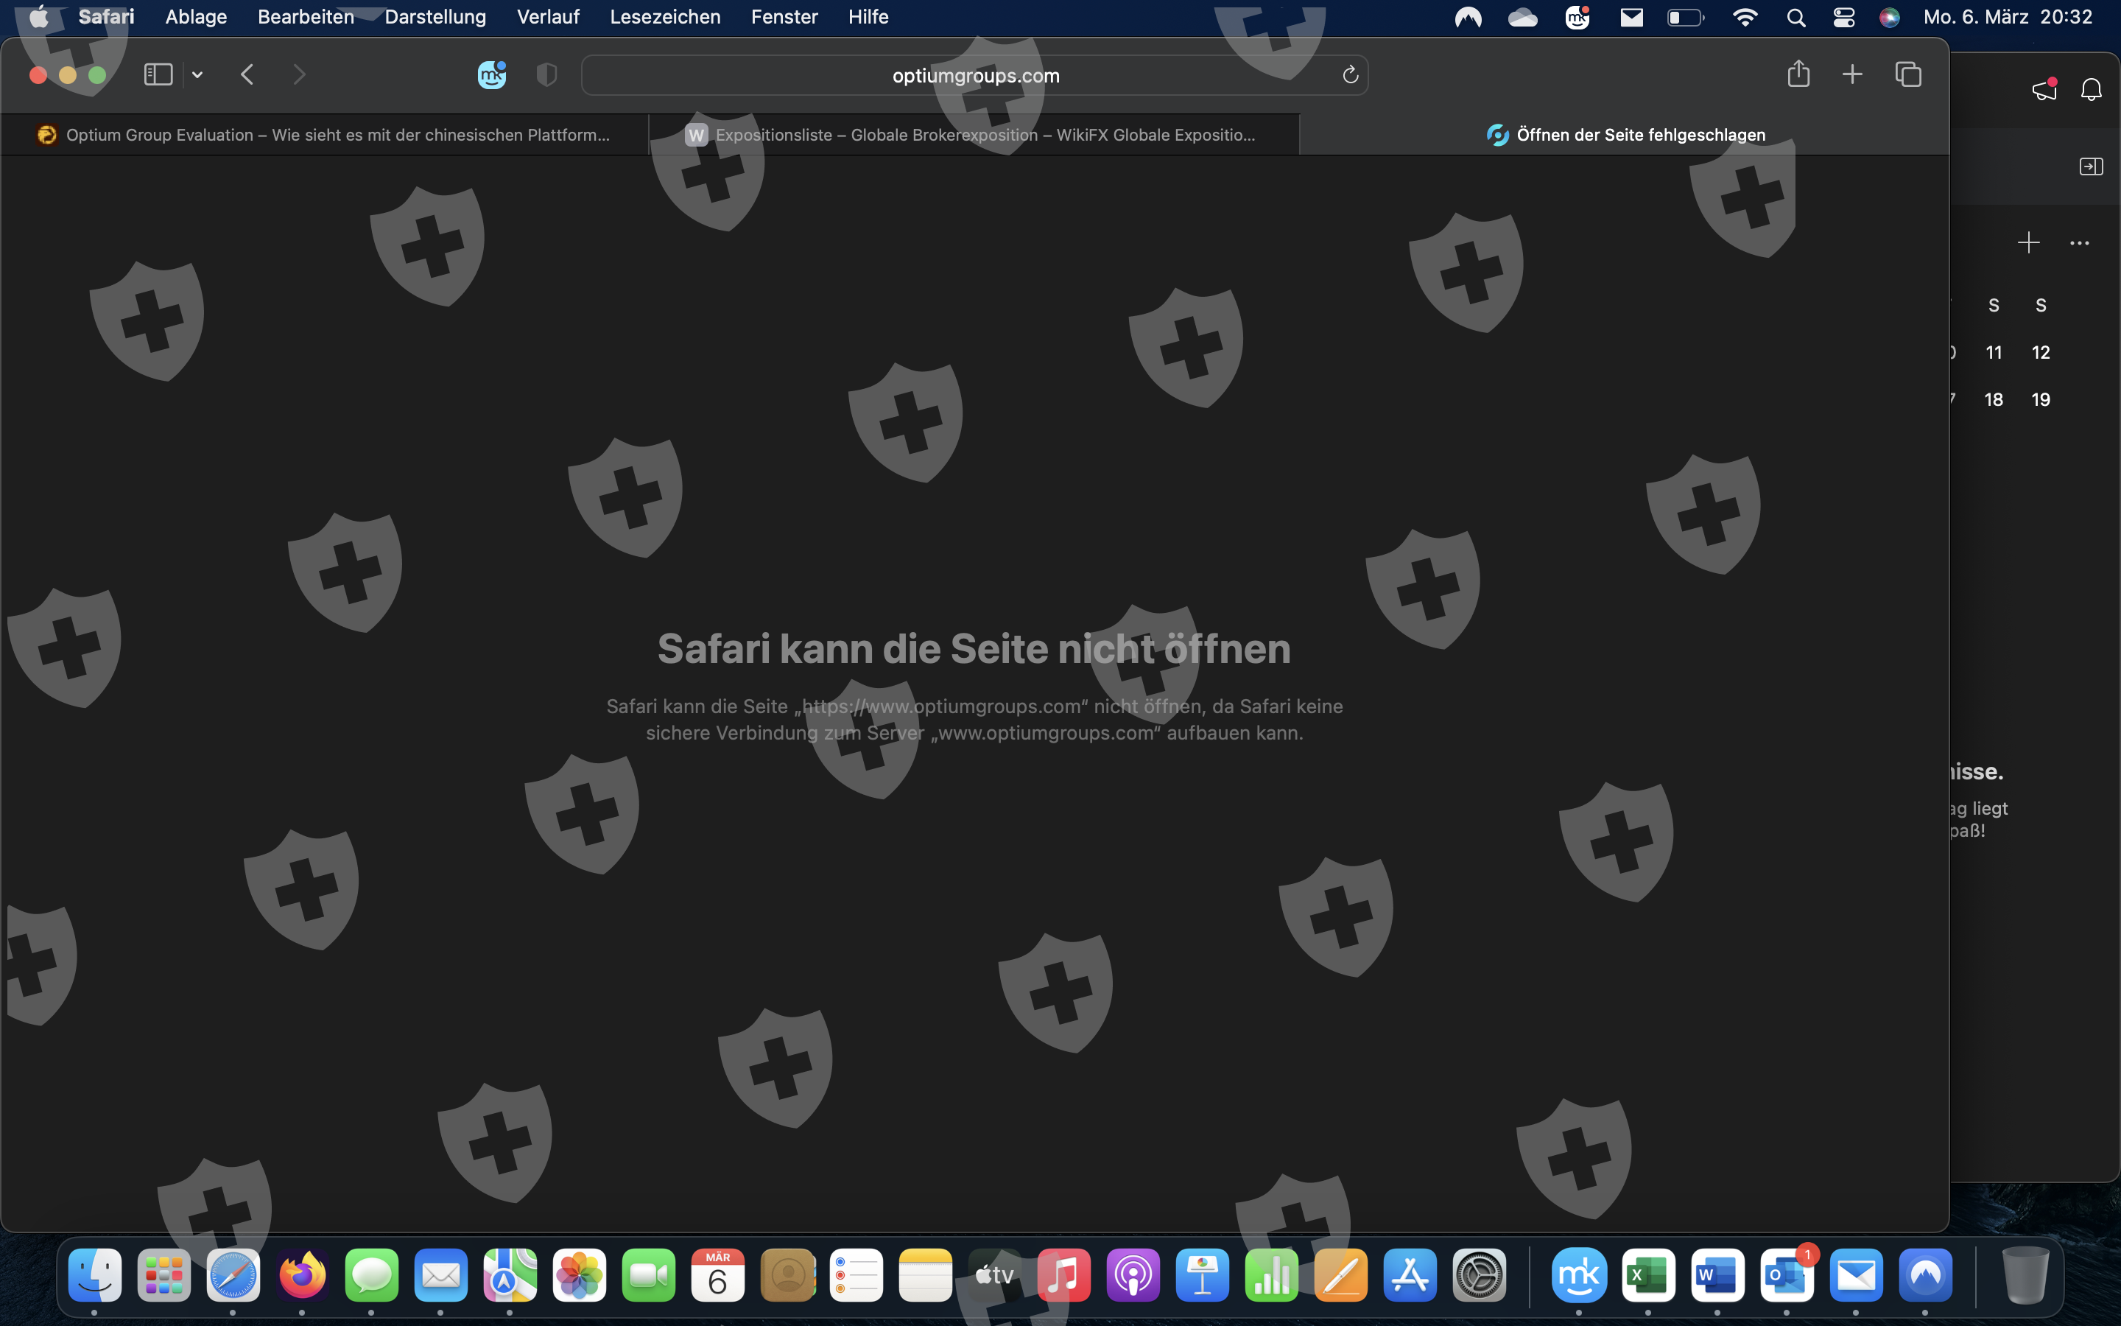Expand the sidebar options chevron
2121x1326 pixels.
(197, 75)
